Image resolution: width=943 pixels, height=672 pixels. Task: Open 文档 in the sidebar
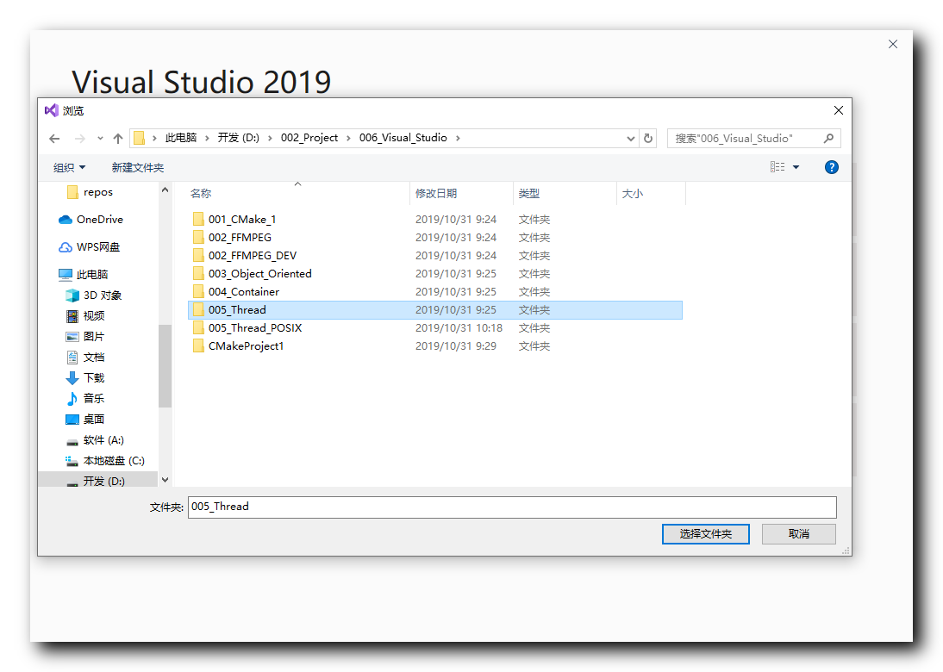point(85,358)
